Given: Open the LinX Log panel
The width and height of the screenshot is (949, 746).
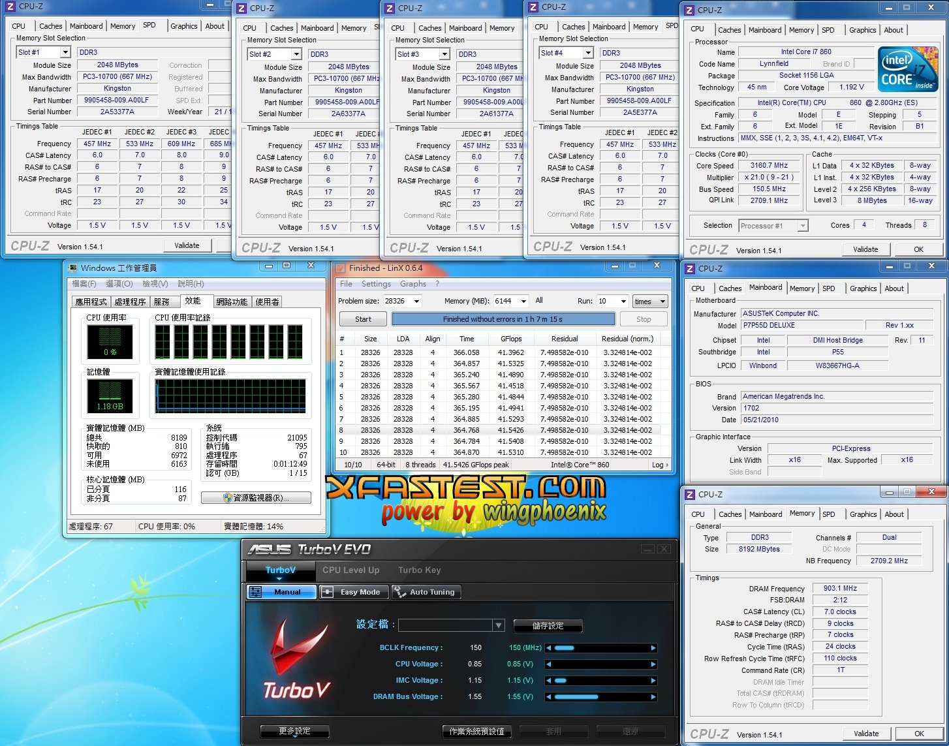Looking at the screenshot, I should (x=660, y=465).
